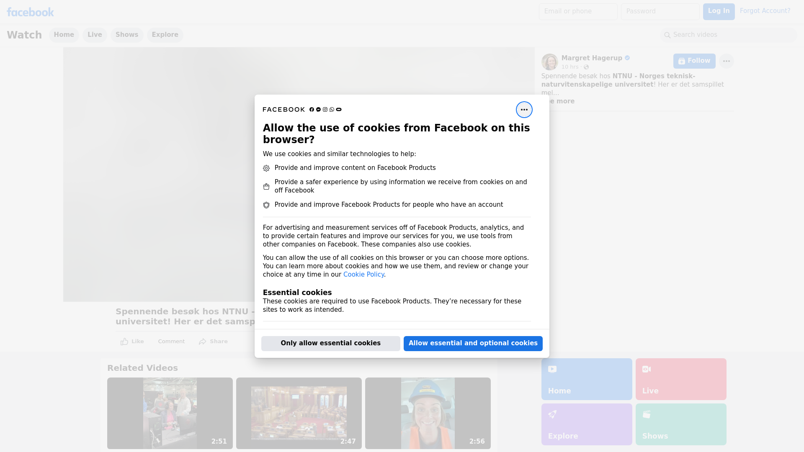This screenshot has width=804, height=452.
Task: Select the Shows tab in Watch bar
Action: pyautogui.click(x=127, y=35)
